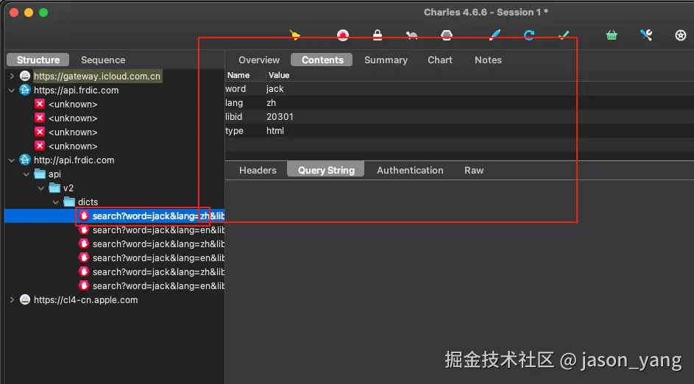Click the breakpoint icon on highlighted request

(84, 216)
